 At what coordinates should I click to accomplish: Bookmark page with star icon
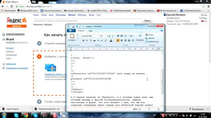(203, 7)
